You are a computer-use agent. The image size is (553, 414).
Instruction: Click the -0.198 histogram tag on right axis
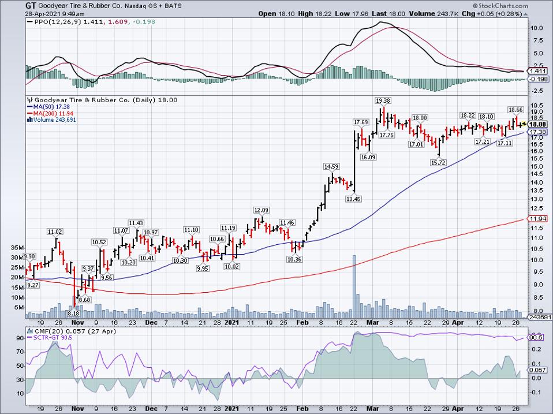point(539,79)
